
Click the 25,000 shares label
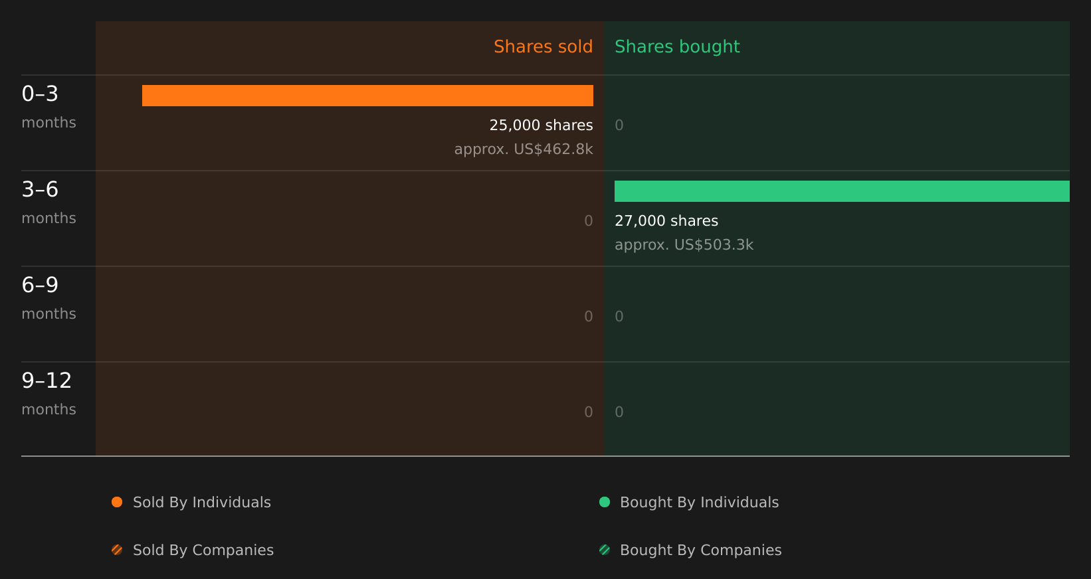(x=541, y=125)
